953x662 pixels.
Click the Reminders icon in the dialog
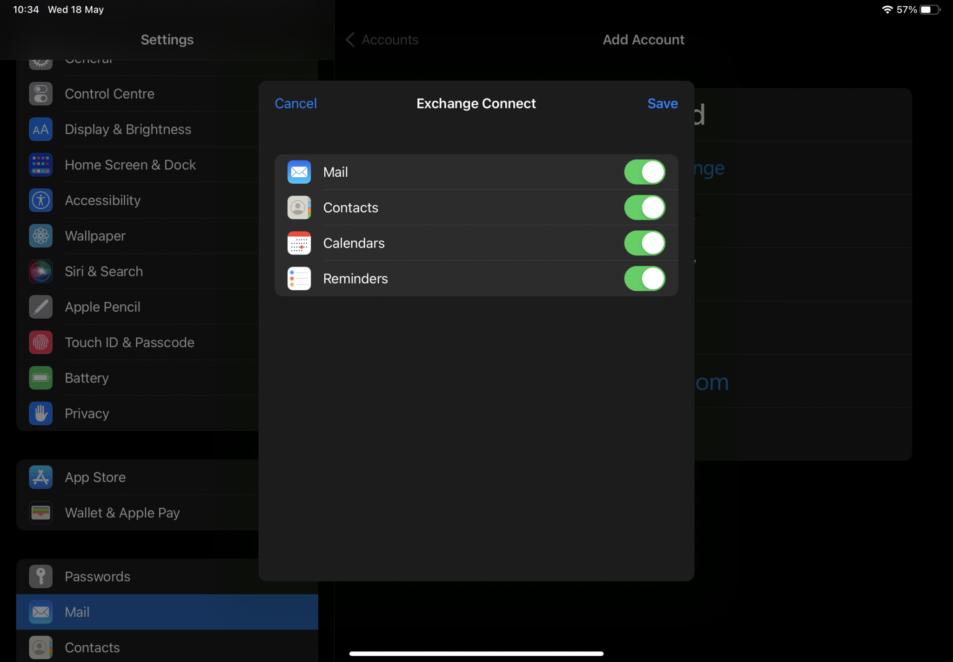point(298,278)
